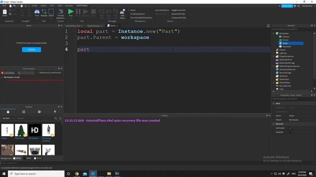Toggle 'Display only current script' checkbox
The width and height of the screenshot is (316, 177).
pos(38,73)
